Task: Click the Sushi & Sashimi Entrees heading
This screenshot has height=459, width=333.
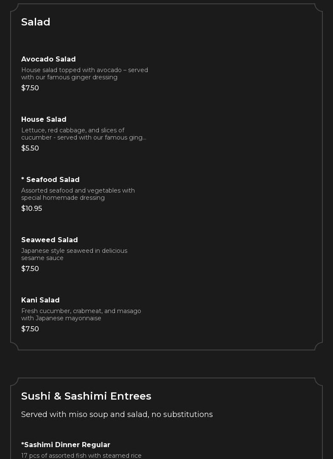Action: (86, 396)
